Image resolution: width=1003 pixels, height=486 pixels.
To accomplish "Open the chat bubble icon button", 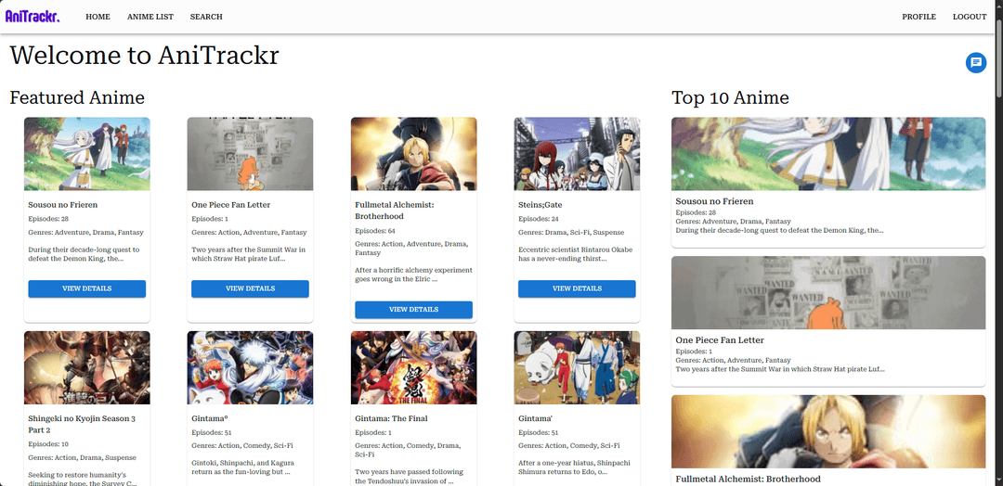I will pos(975,62).
